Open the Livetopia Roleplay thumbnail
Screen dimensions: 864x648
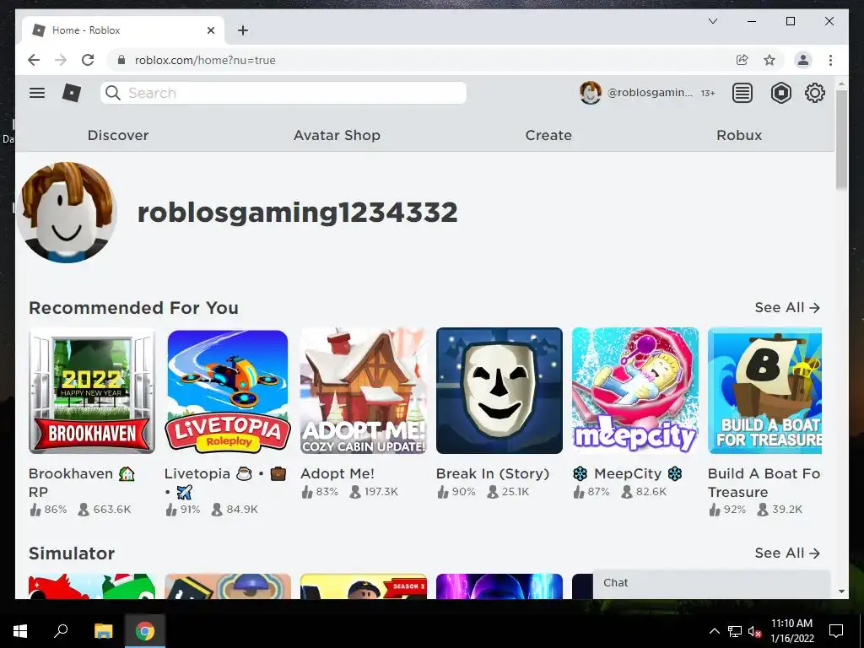tap(227, 391)
